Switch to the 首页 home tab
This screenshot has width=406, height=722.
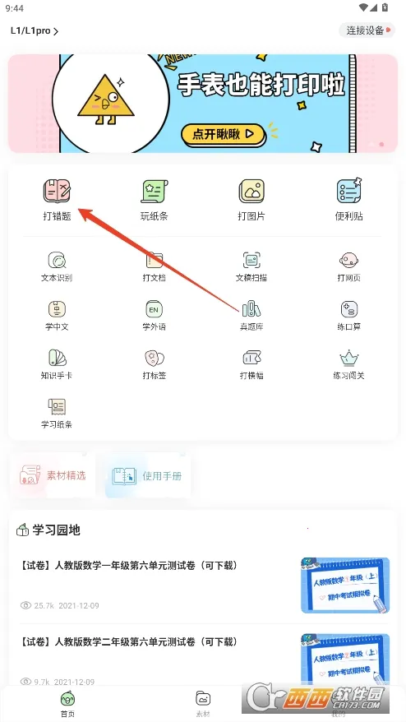(x=67, y=705)
